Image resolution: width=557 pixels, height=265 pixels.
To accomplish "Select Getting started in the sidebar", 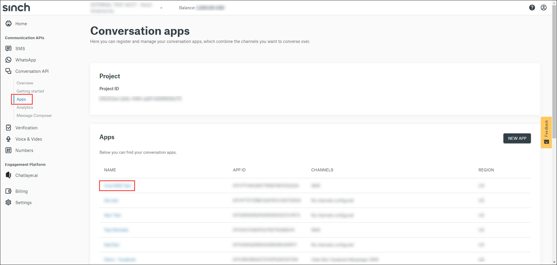I will click(30, 91).
